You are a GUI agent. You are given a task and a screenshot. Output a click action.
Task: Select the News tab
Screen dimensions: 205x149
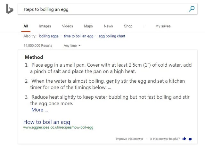coord(108,26)
